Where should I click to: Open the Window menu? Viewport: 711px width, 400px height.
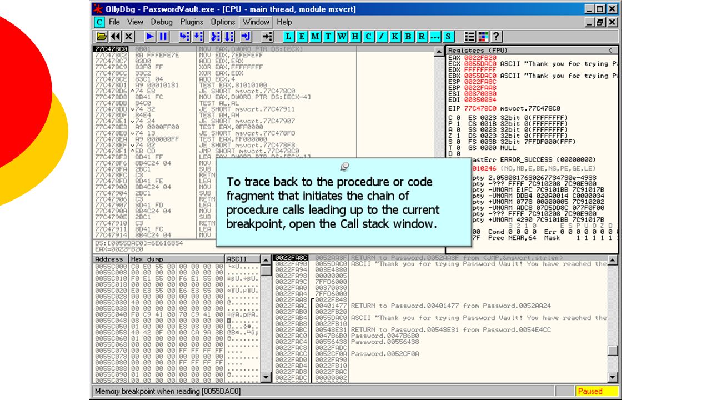[x=256, y=22]
